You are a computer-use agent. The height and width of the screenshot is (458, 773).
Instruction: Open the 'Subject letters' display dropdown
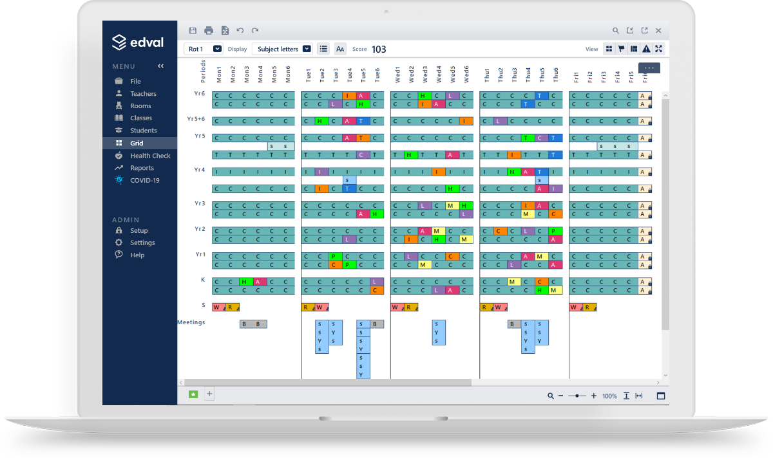282,49
